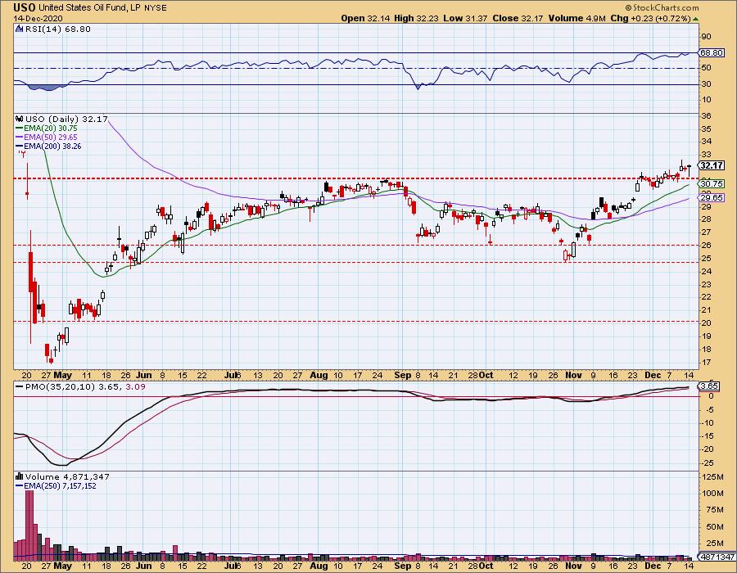Click the NYSE exchange label
This screenshot has width=737, height=573.
pyautogui.click(x=155, y=8)
